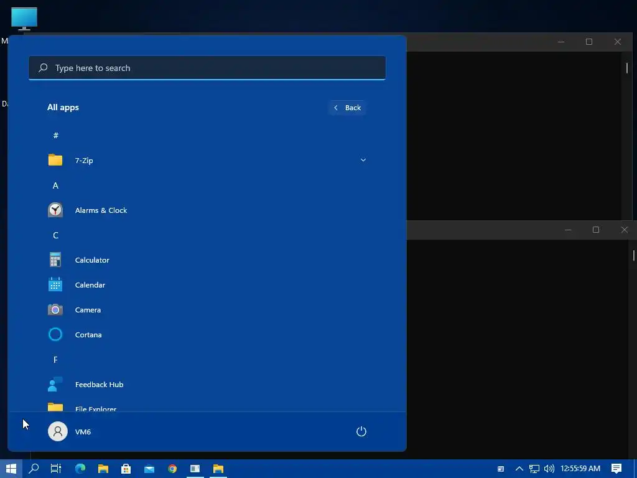
Task: Jump to letter # section header
Action: (55, 135)
